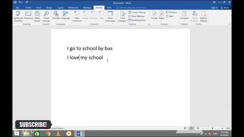Show Word Count

[37, 16]
